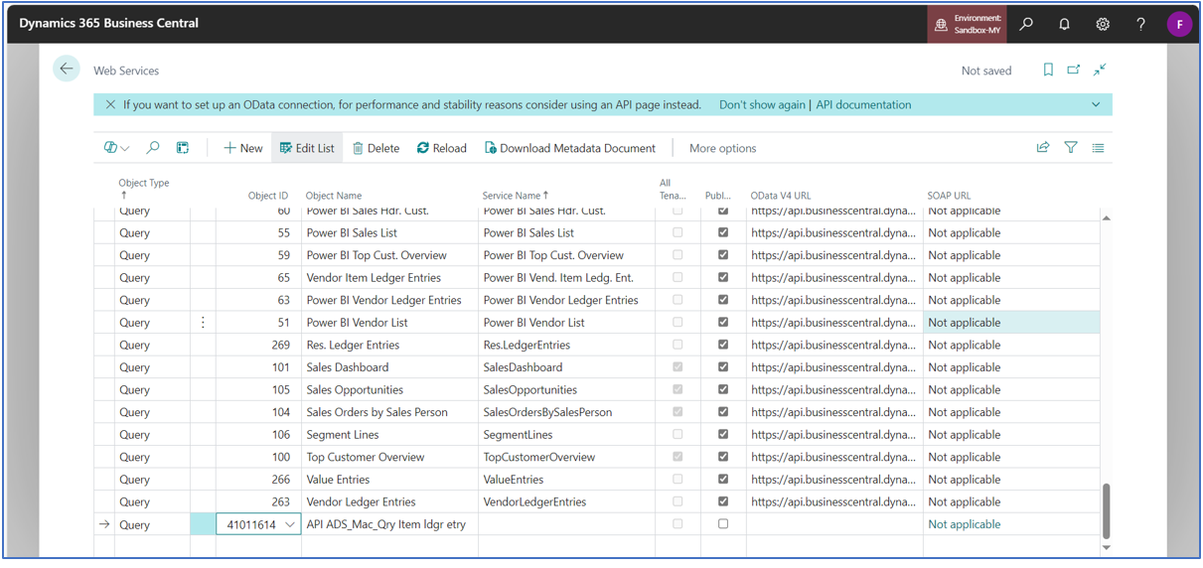Toggle the analyze mode icon
The image size is (1203, 568).
[183, 148]
